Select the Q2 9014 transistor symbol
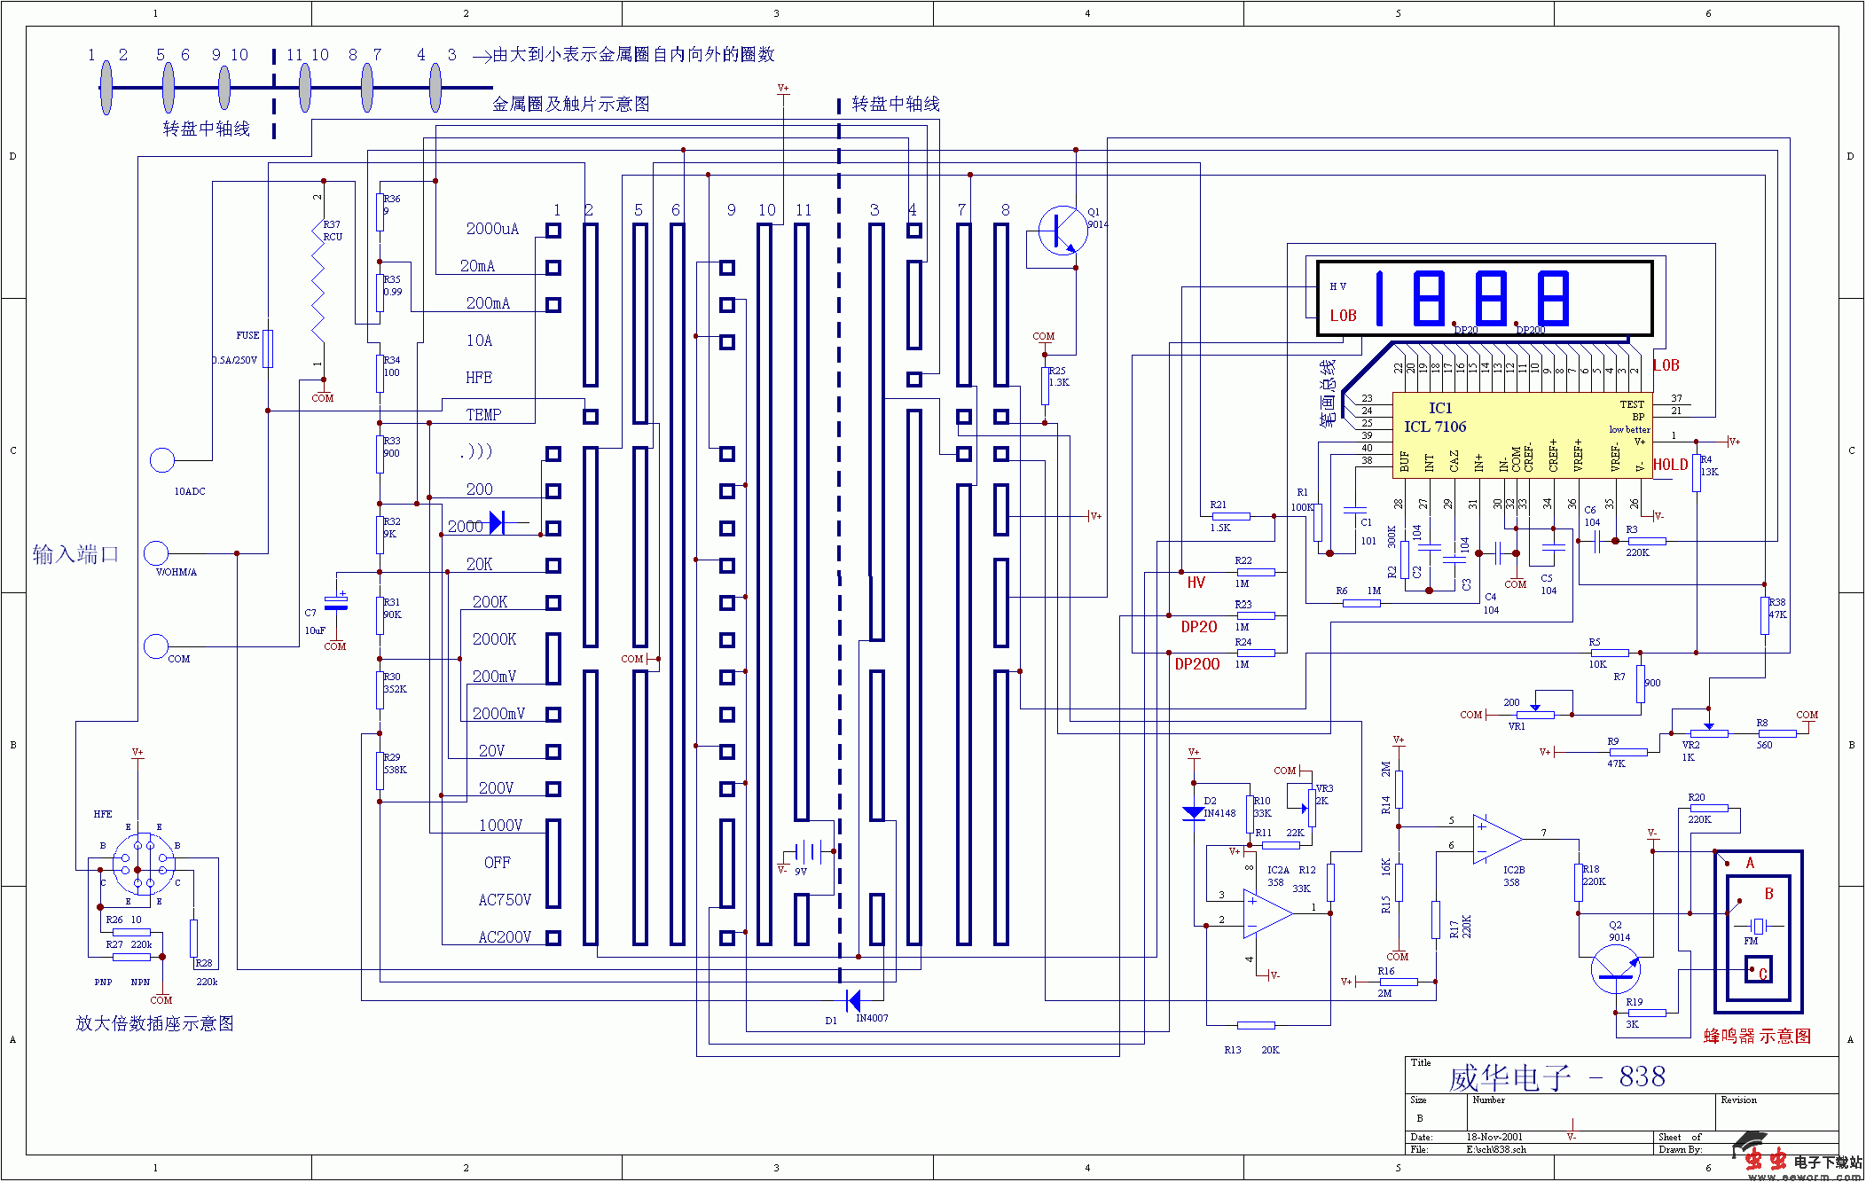 pyautogui.click(x=1615, y=969)
